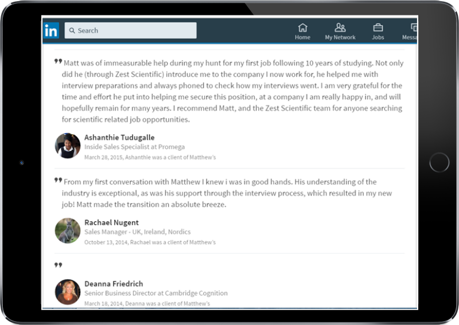Viewport: 459px width, 325px height.
Task: Open Ashanthie Tudugalle's profile photo
Action: click(68, 146)
